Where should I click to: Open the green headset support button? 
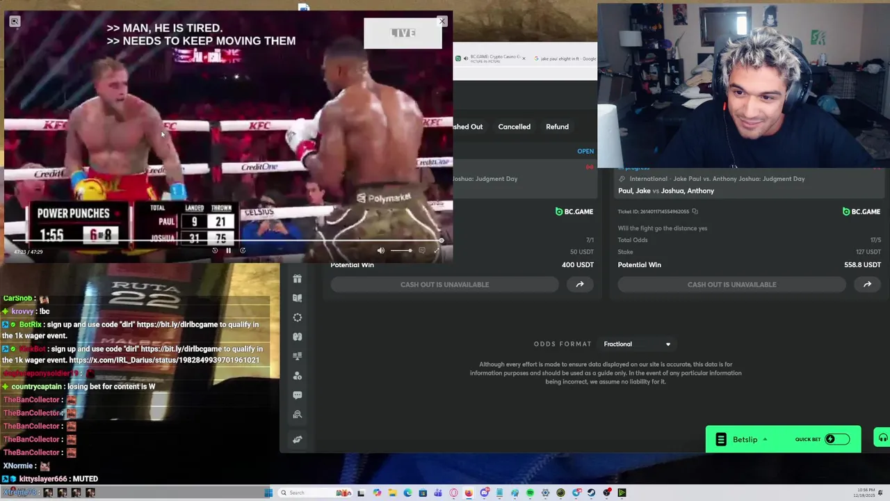(882, 438)
